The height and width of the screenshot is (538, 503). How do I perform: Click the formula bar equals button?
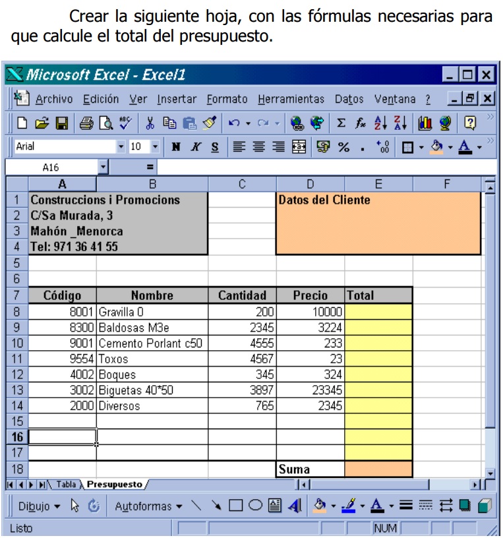pyautogui.click(x=150, y=167)
